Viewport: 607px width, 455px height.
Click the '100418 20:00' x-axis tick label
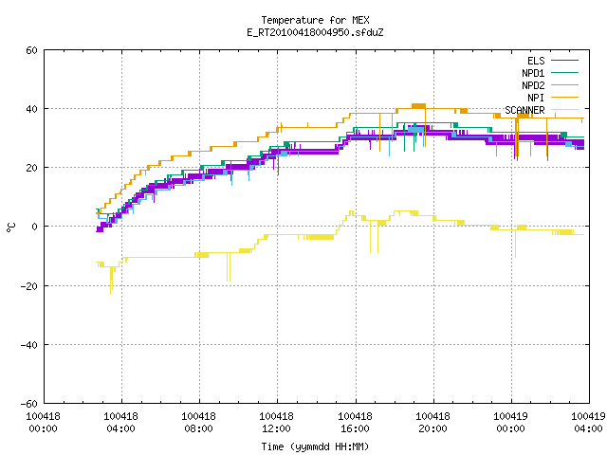(x=432, y=423)
